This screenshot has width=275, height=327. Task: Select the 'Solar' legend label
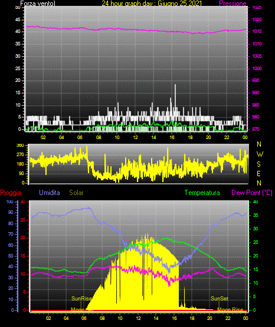point(76,193)
